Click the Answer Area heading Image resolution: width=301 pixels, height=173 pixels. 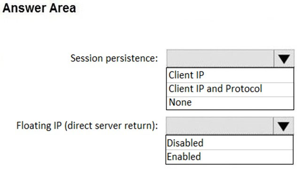click(39, 8)
